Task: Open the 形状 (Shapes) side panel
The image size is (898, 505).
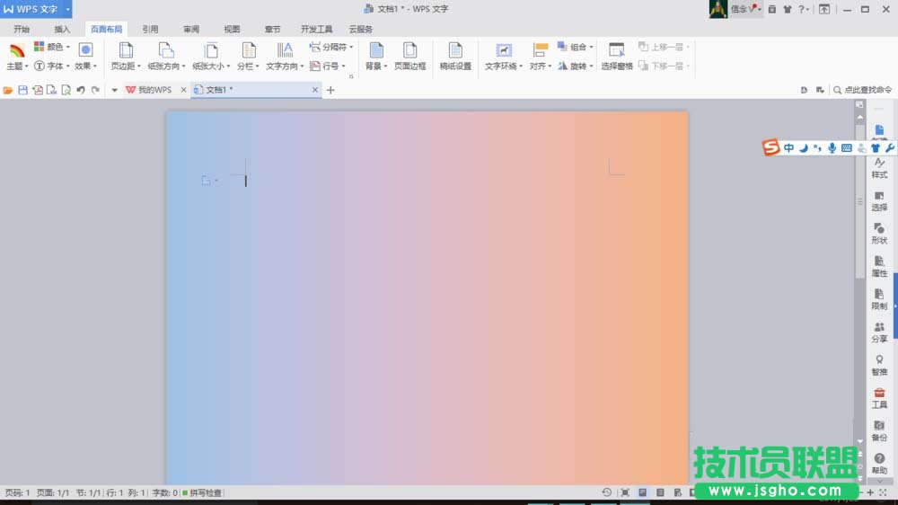Action: pos(879,234)
